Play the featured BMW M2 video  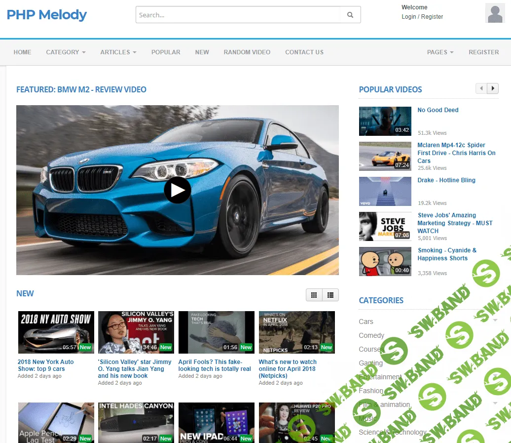[178, 190]
